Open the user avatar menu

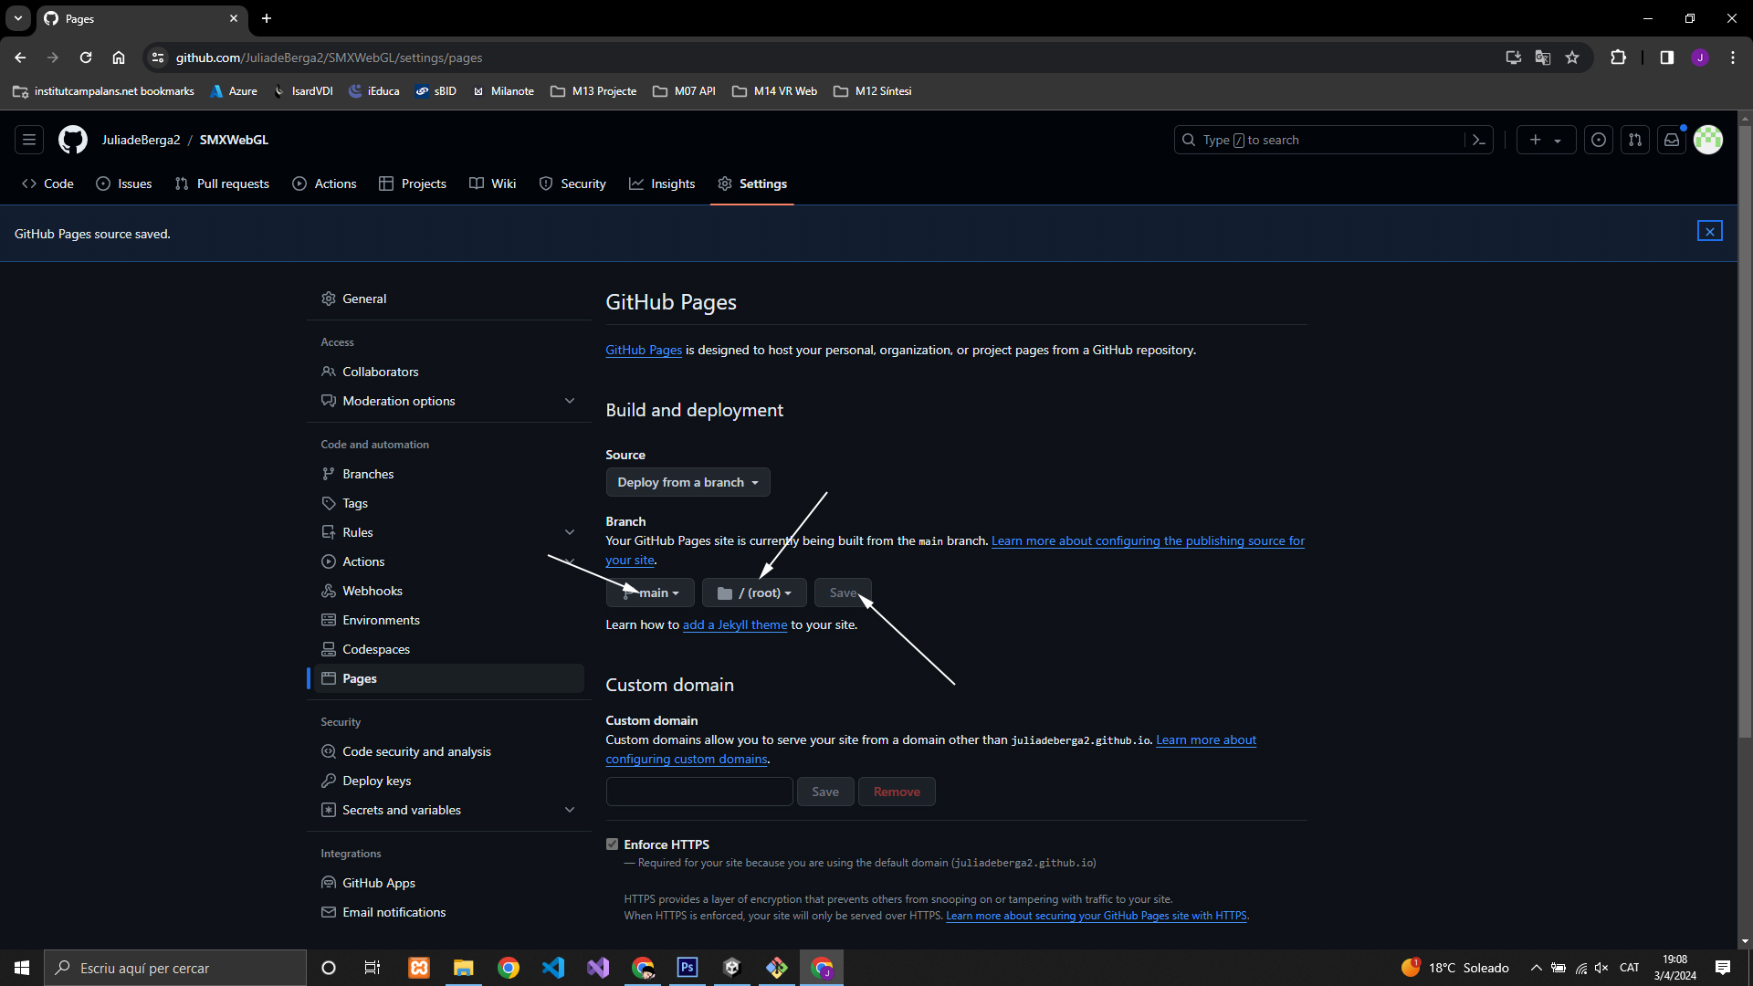[1708, 140]
